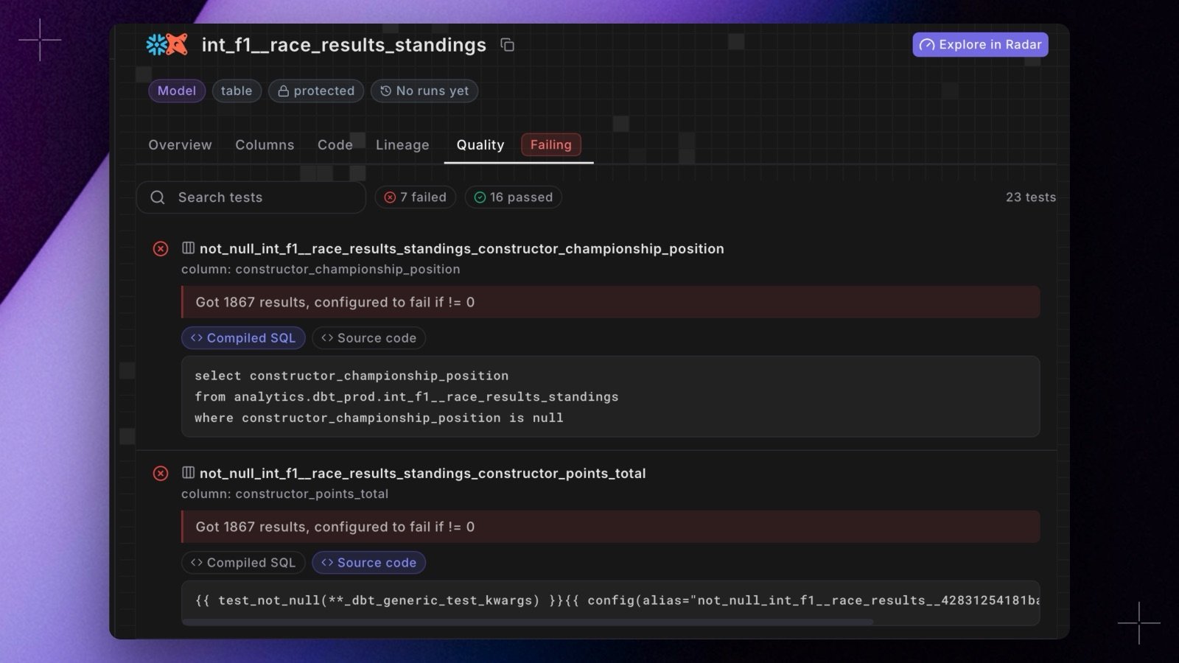
Task: Click column icon beside constructor_points_total test name
Action: (189, 473)
